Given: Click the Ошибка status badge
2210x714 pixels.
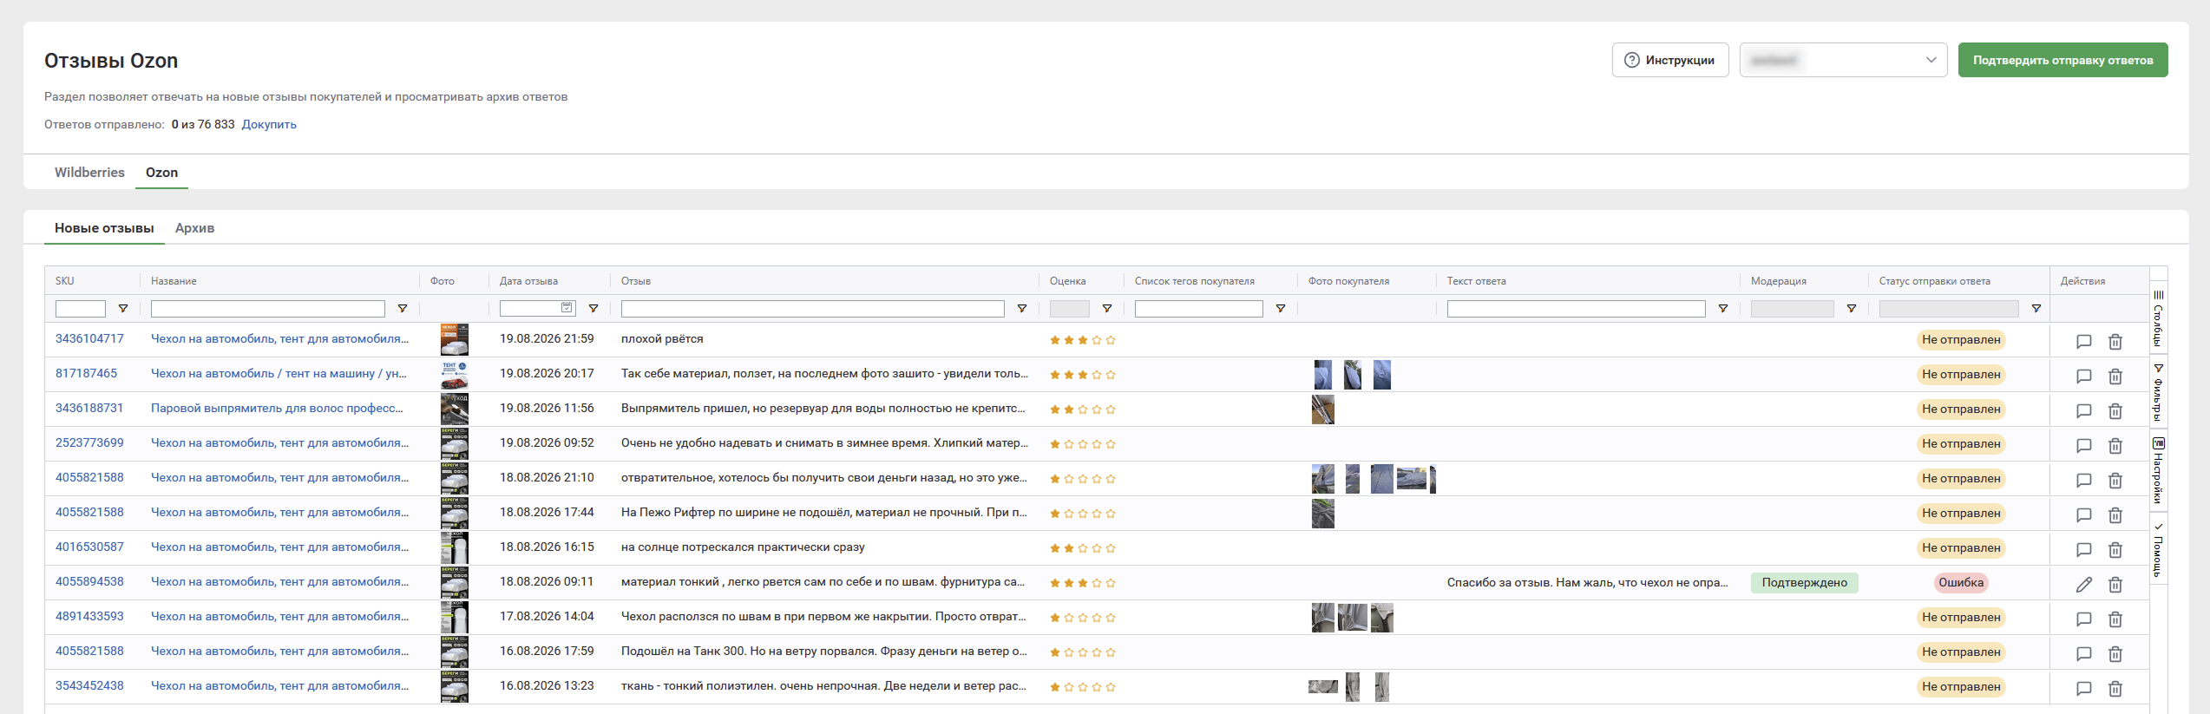Looking at the screenshot, I should [x=1961, y=583].
